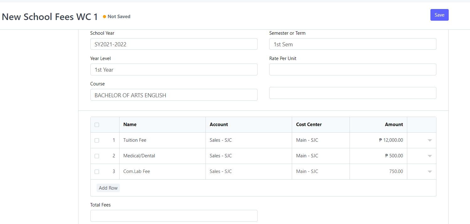Open the dropdown arrow on Tuition Fee row
This screenshot has width=470, height=224.
coord(430,140)
